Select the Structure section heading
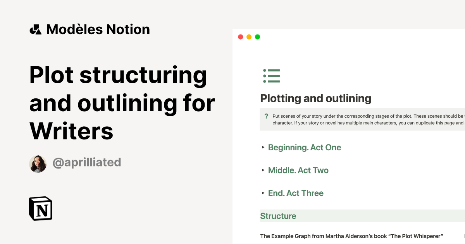The width and height of the screenshot is (465, 244). (278, 216)
